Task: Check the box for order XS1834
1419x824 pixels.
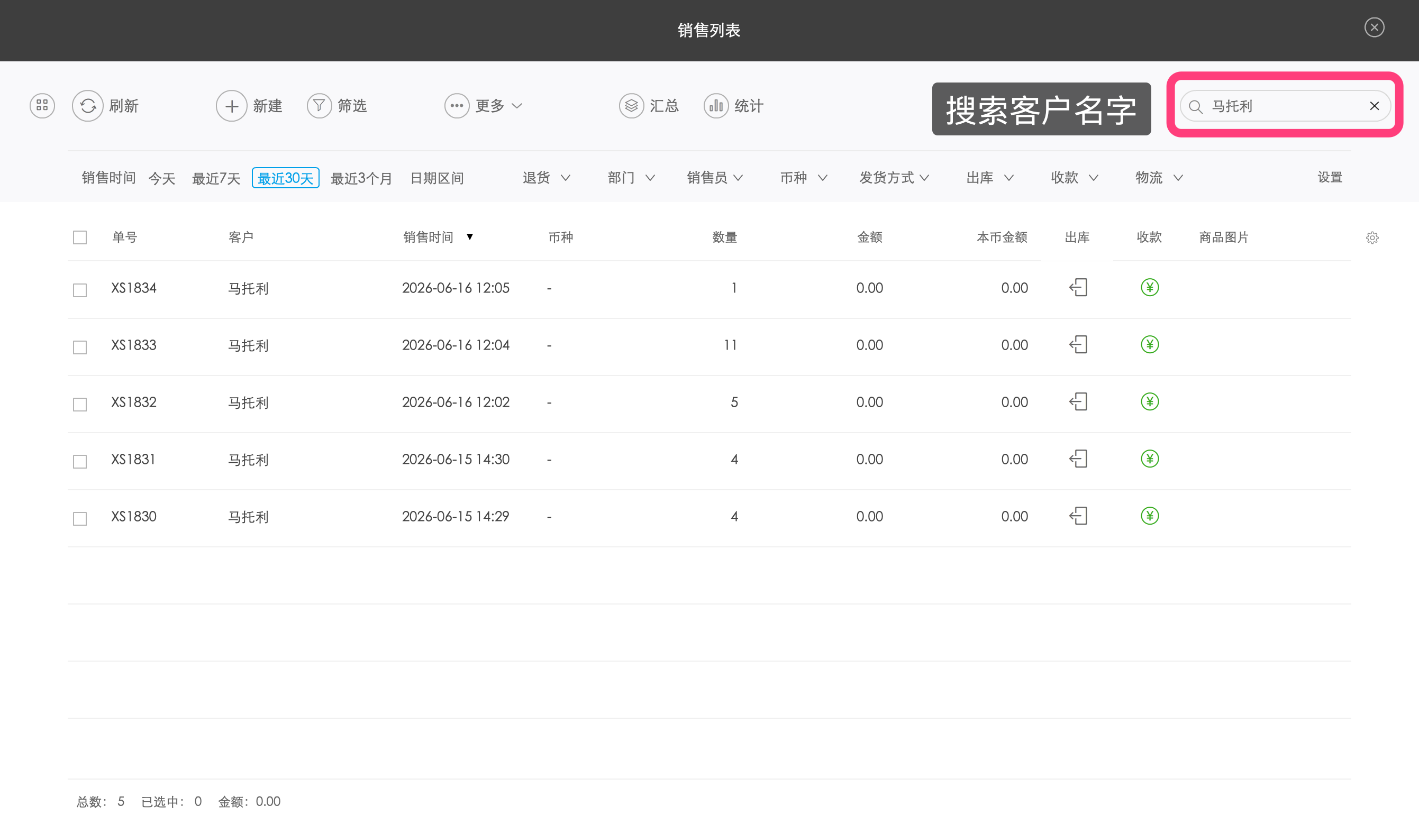Action: (80, 290)
